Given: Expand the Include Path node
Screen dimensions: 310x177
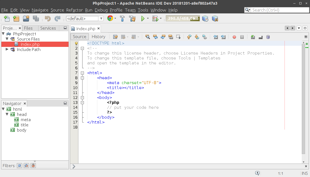Looking at the screenshot, I should click(7, 49).
